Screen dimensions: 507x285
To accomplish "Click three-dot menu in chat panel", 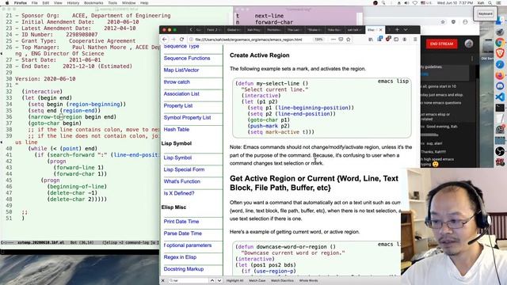I will 472,59.
